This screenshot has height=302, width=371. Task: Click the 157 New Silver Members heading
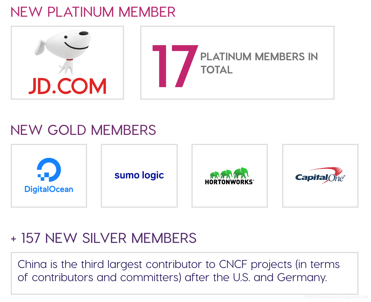pos(109,238)
